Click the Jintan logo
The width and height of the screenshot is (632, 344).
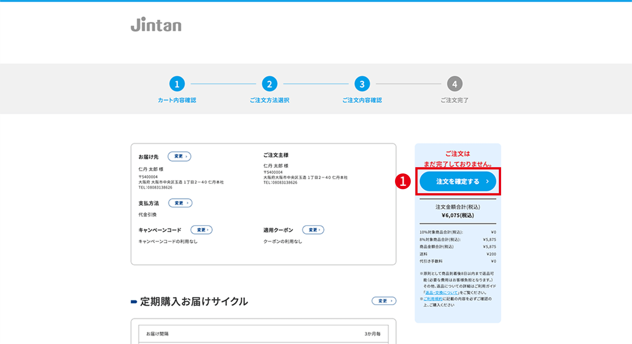pos(156,24)
